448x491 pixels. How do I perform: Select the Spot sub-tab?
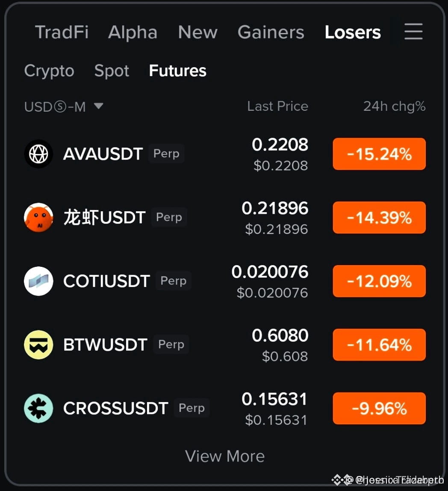[x=112, y=71]
